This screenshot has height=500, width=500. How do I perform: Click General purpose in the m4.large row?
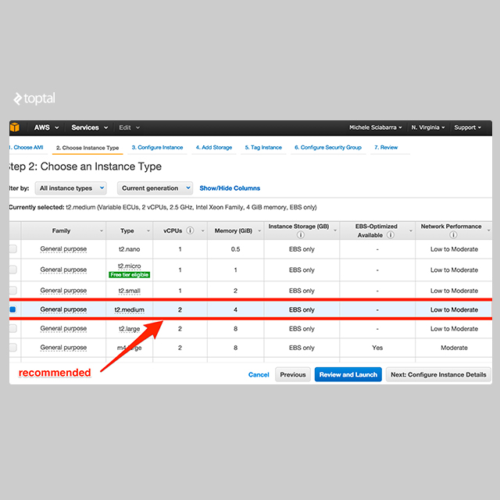click(x=63, y=348)
